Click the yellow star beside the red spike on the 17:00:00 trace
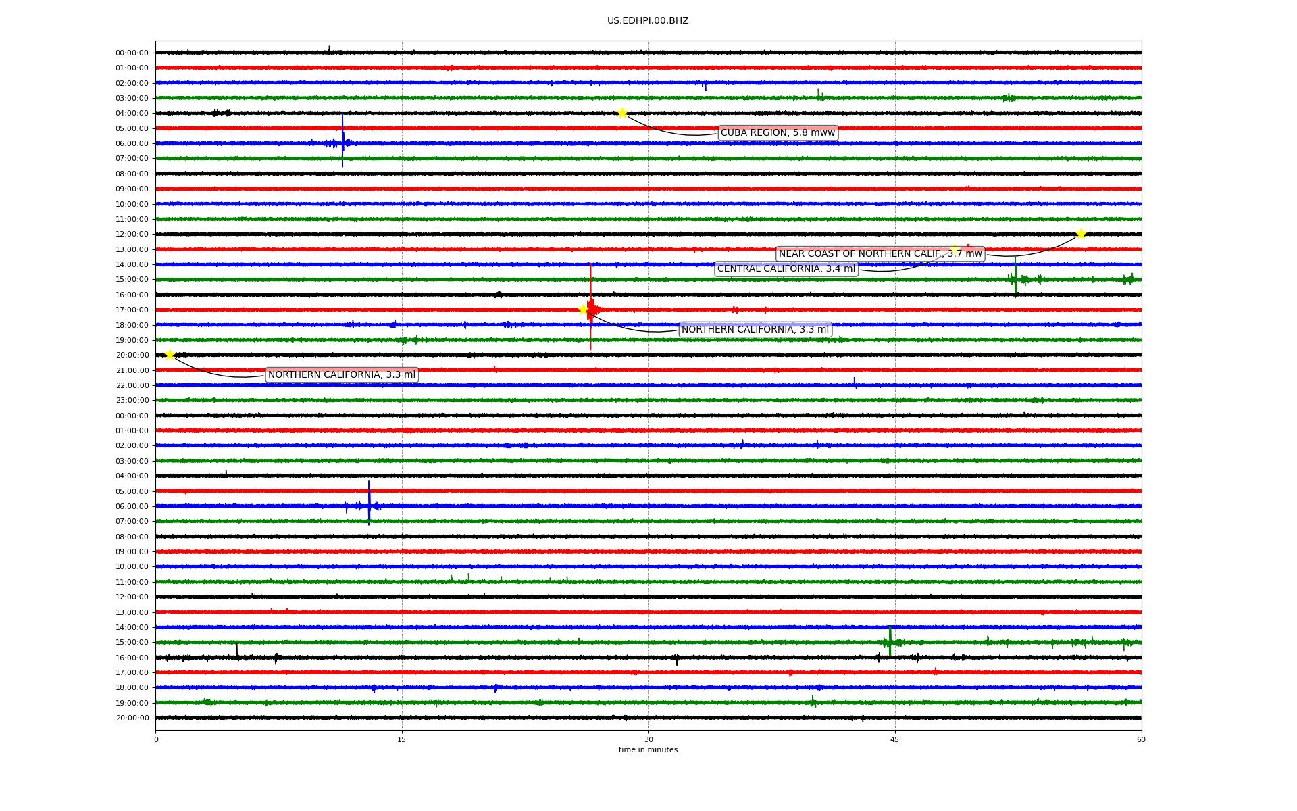Image resolution: width=1297 pixels, height=811 pixels. click(584, 310)
